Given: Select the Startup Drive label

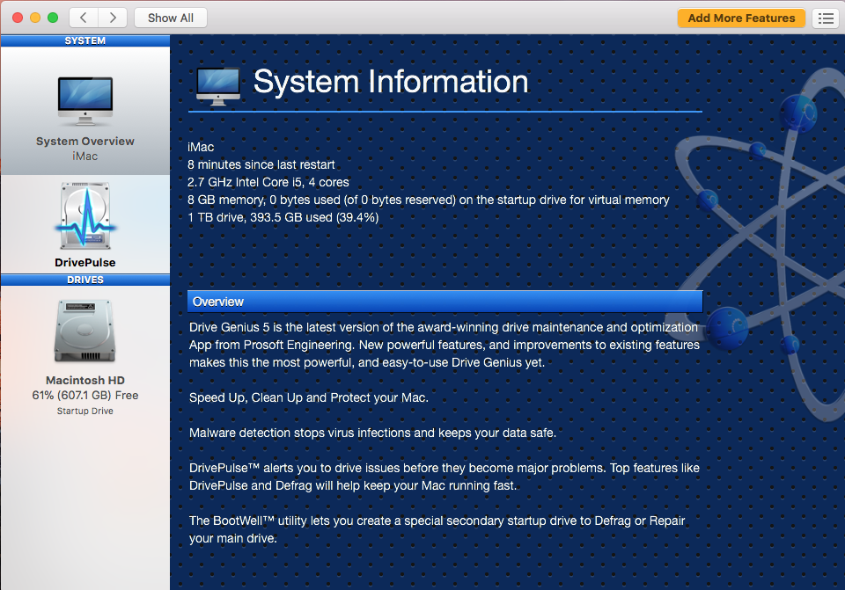Looking at the screenshot, I should (84, 410).
